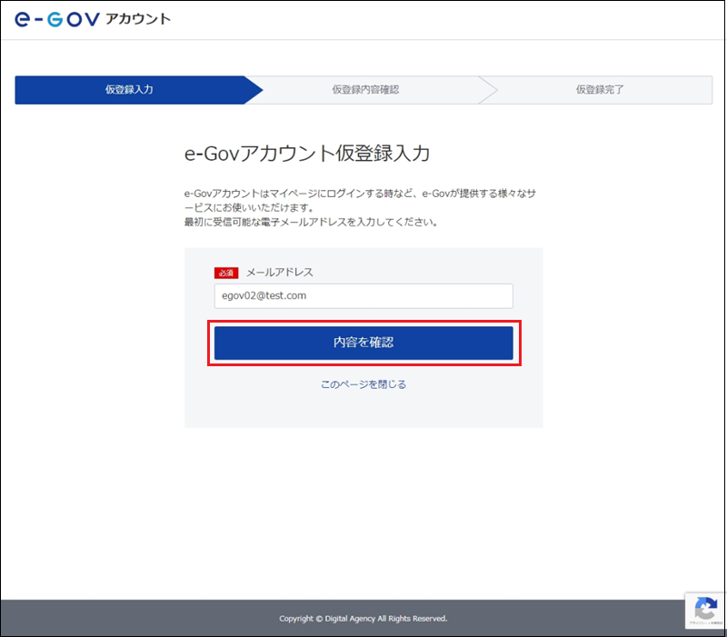727x637 pixels.
Task: Click the e-Govアカウント仮登録入力 heading
Action: [307, 154]
